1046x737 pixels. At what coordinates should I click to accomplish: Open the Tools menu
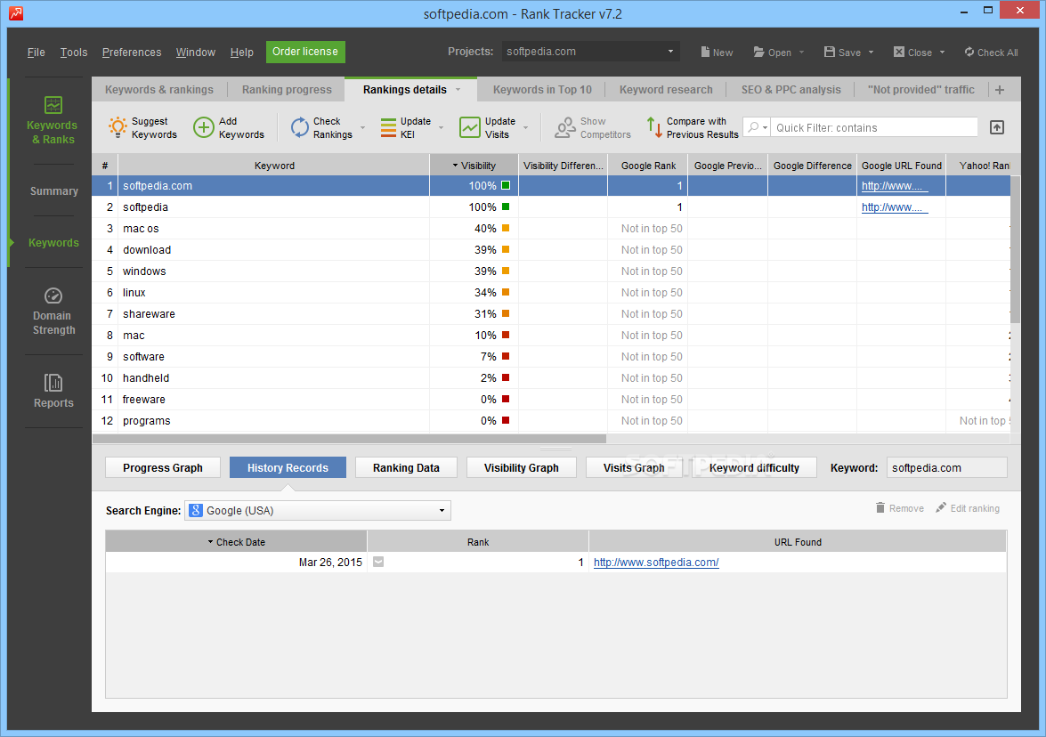click(73, 52)
